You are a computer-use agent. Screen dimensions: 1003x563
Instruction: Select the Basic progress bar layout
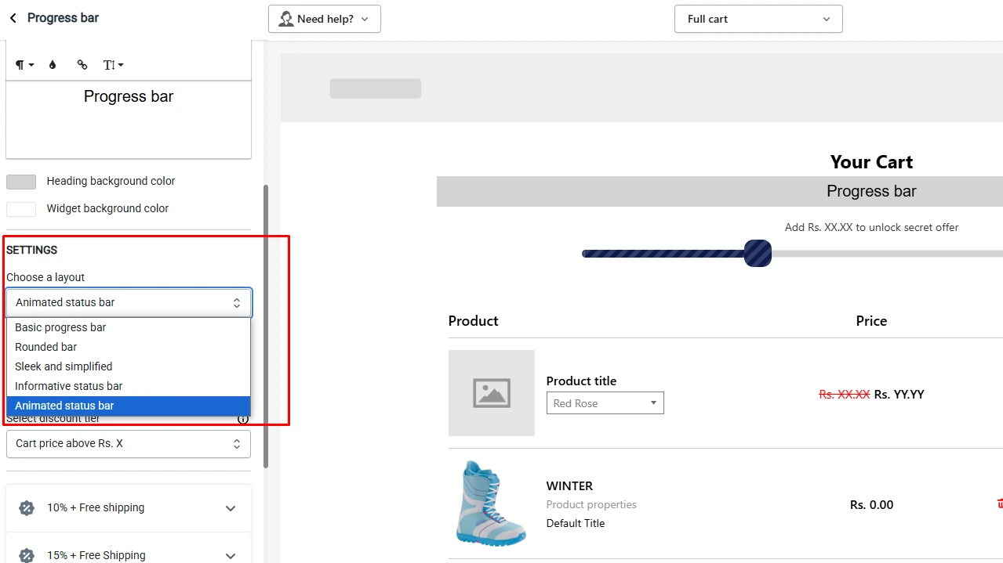coord(129,327)
